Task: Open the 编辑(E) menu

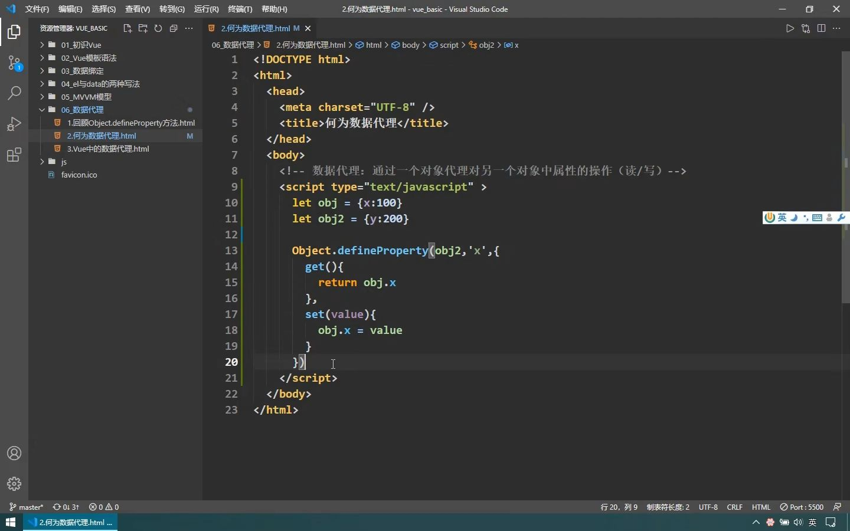Action: coord(70,9)
